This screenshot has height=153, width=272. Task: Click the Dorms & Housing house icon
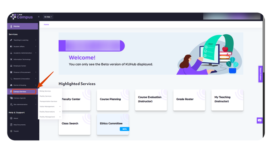click(11, 85)
